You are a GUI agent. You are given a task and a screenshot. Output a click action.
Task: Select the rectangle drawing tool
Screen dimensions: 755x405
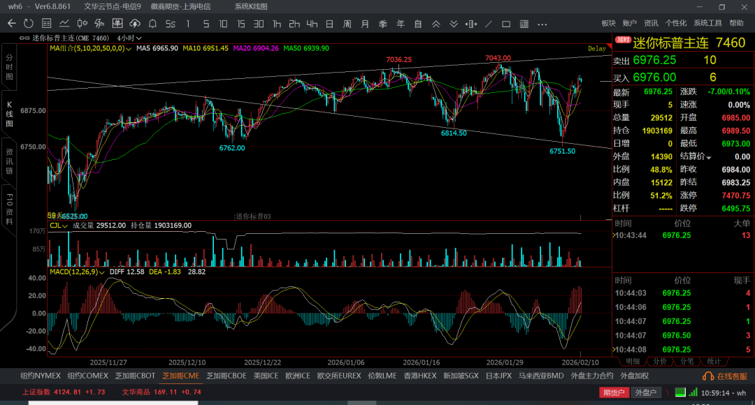click(x=507, y=24)
